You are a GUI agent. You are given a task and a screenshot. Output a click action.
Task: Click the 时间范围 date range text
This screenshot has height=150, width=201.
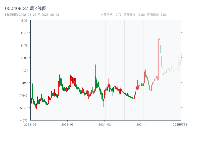pyautogui.click(x=32, y=15)
